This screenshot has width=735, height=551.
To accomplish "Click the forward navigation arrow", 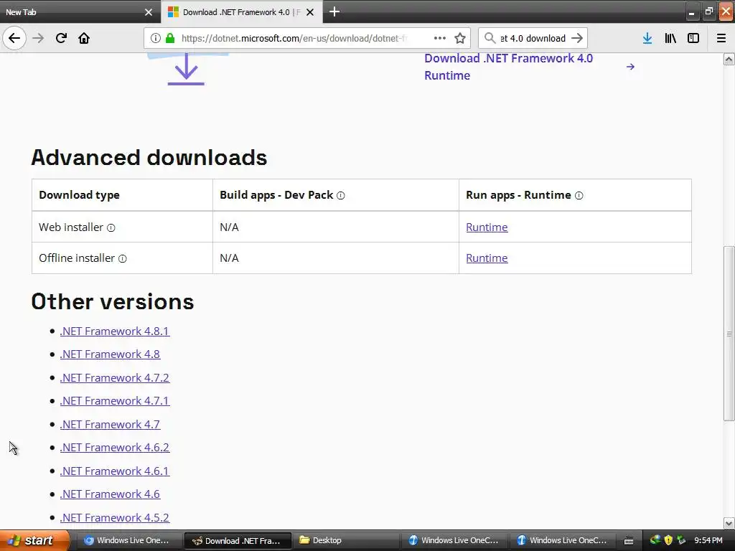I will pos(39,38).
